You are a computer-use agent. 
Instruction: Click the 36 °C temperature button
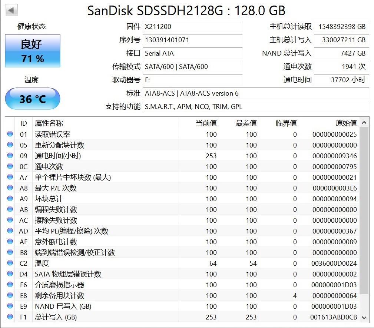[33, 99]
